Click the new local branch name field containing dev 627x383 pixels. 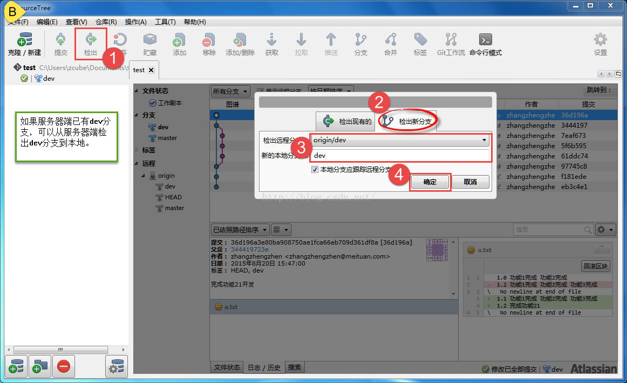pyautogui.click(x=400, y=155)
